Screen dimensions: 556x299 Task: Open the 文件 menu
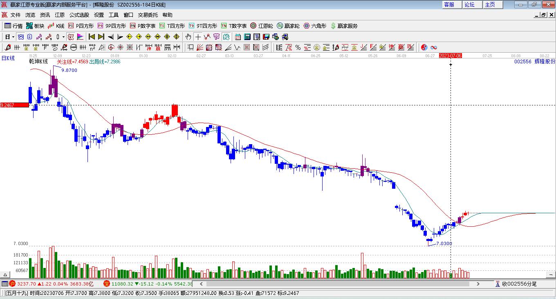pos(16,15)
